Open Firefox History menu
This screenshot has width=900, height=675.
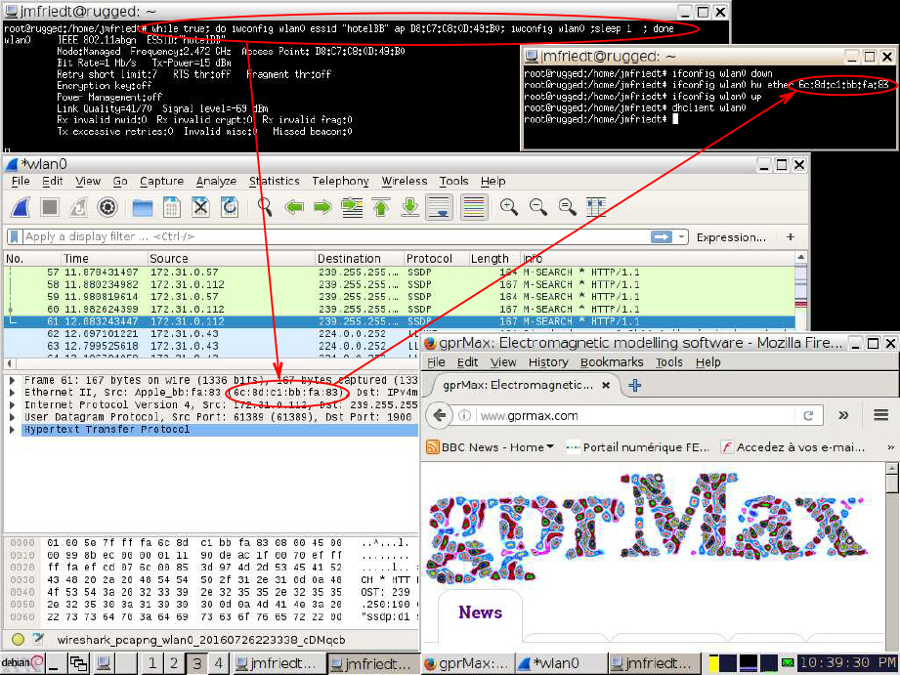pos(548,362)
